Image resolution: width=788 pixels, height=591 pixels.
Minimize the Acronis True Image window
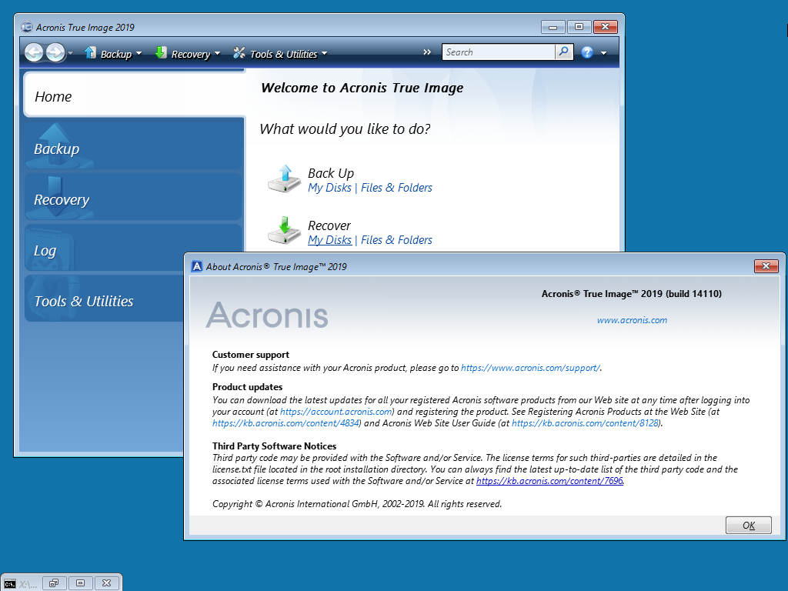pos(553,27)
